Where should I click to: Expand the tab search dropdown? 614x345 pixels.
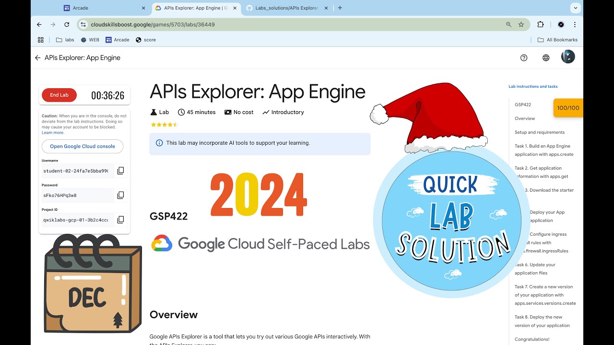point(575,8)
